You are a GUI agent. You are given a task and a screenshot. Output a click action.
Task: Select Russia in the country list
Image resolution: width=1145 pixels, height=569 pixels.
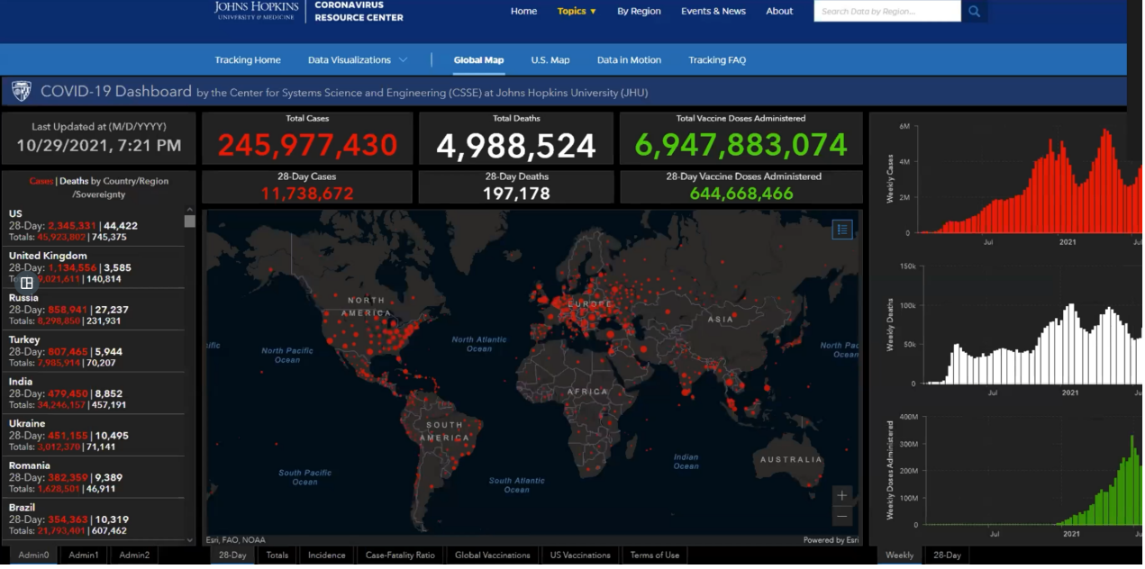point(93,309)
